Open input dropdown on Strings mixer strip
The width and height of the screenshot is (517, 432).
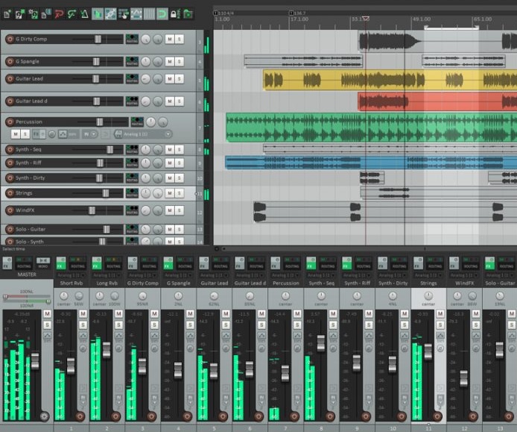pyautogui.click(x=428, y=275)
